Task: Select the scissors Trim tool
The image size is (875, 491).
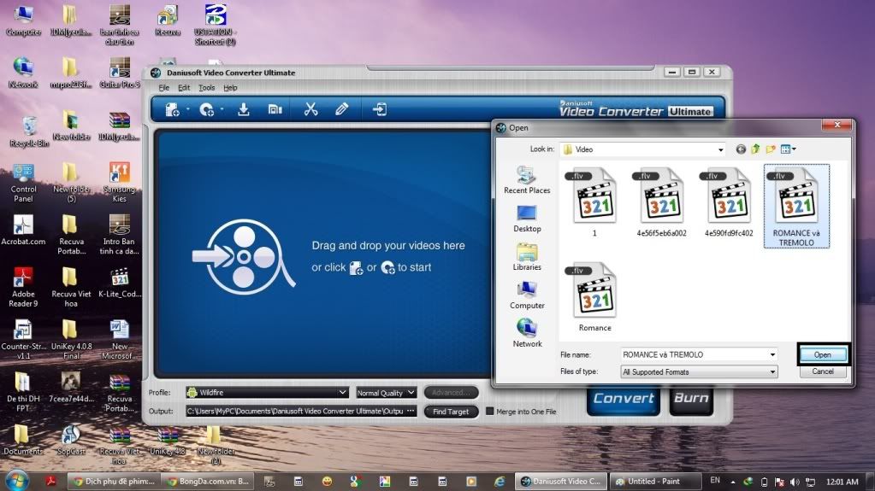Action: (x=310, y=109)
